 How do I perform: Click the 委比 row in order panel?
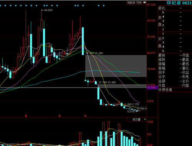click(x=175, y=8)
